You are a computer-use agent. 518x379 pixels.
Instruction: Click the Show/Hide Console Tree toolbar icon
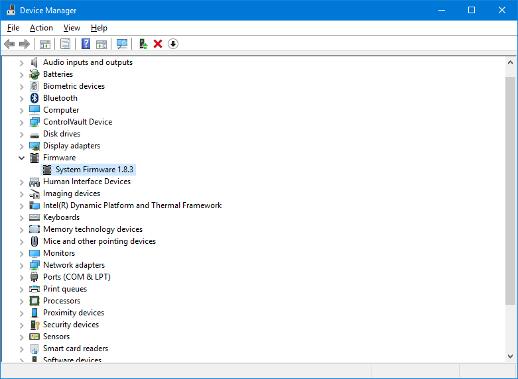pyautogui.click(x=45, y=44)
